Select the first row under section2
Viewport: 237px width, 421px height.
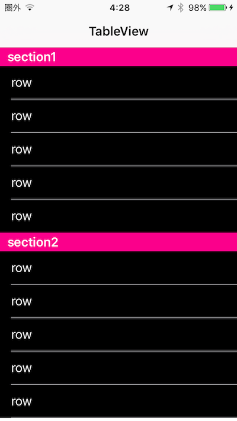pos(118,267)
